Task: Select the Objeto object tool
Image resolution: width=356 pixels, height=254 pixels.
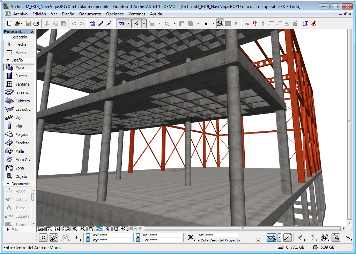Action: pyautogui.click(x=19, y=176)
